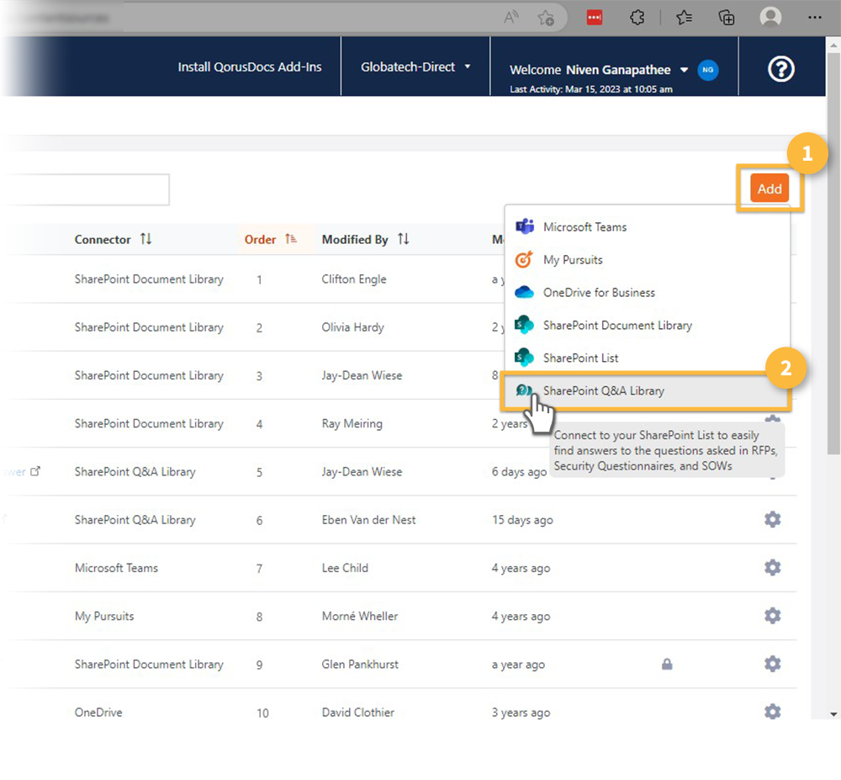Click Ray Meiring in Modified By column

352,424
